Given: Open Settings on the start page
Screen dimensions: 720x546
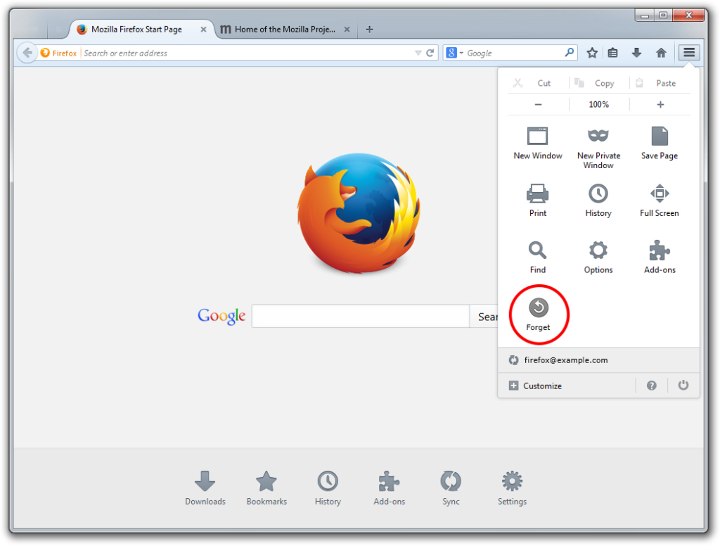Looking at the screenshot, I should pyautogui.click(x=512, y=488).
